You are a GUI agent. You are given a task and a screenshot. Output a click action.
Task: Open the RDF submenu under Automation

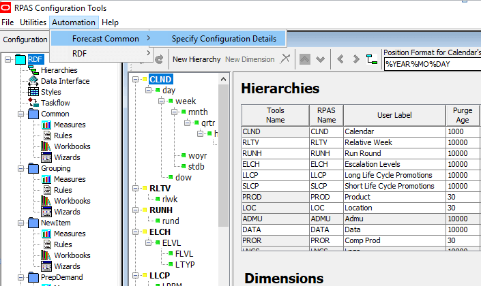point(79,54)
